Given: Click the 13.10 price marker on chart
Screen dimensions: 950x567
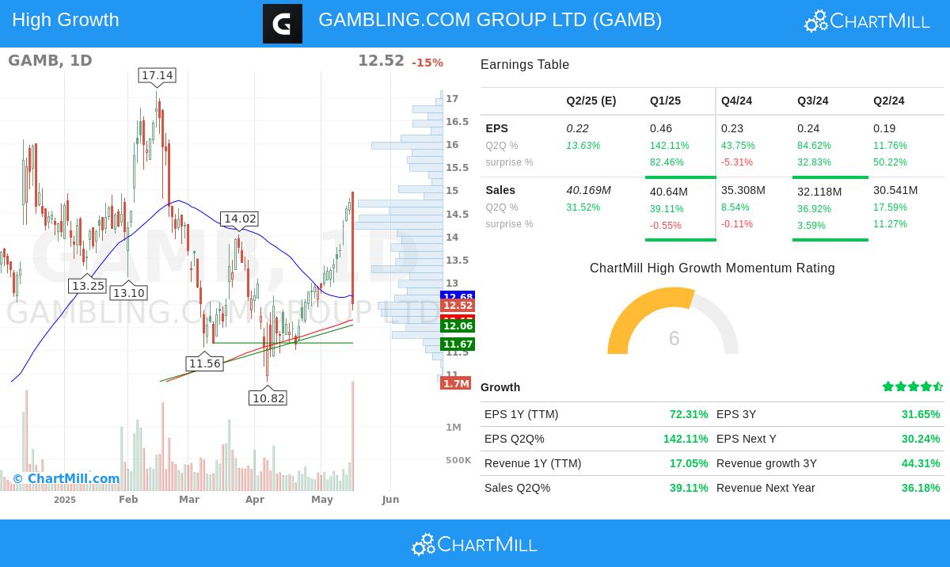Looking at the screenshot, I should [128, 293].
